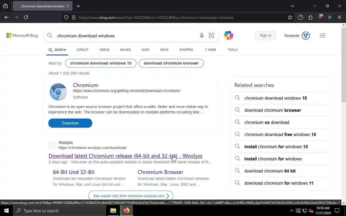Switch to the NEWS tab
The image size is (346, 216).
click(164, 50)
